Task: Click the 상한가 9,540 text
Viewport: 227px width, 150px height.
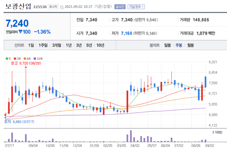Action: pos(146,20)
